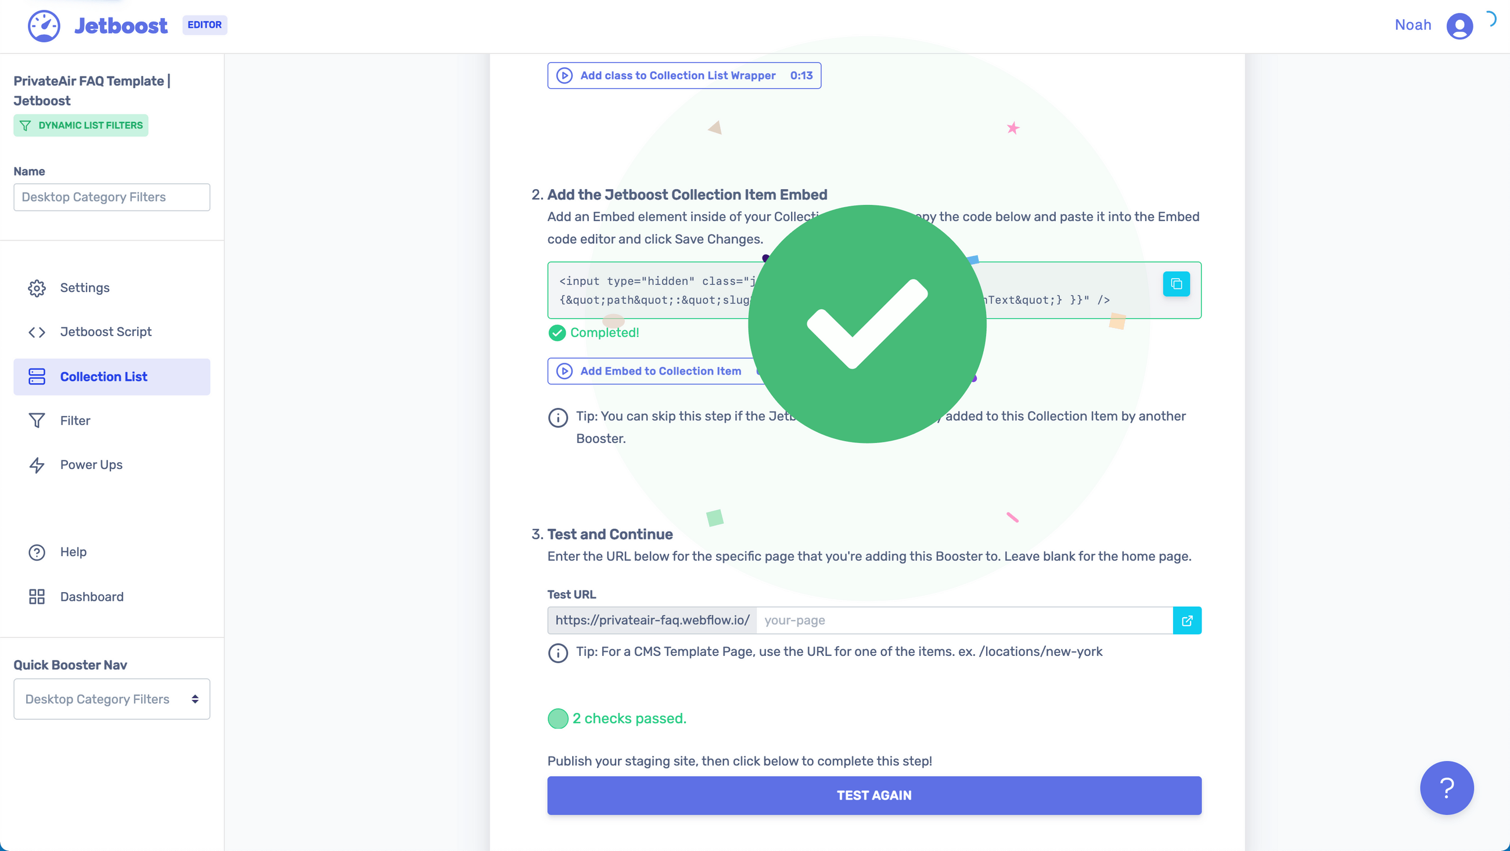Play the Add class to Collection List Wrapper video
This screenshot has width=1510, height=851.
(564, 75)
